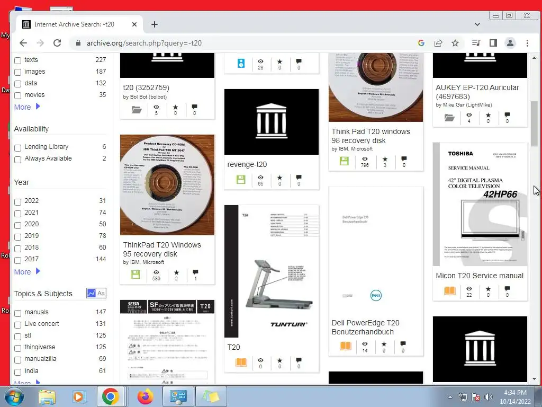Close the Internet Archive Search tab
The image size is (542, 407).
tap(134, 24)
